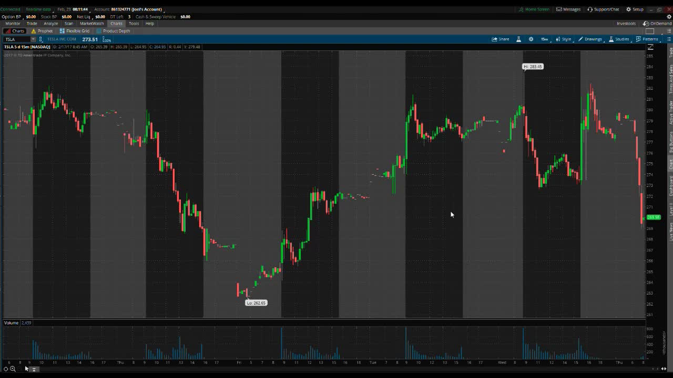Click the circle reset icon at bottom left
Image resolution: width=673 pixels, height=378 pixels.
[x=6, y=369]
